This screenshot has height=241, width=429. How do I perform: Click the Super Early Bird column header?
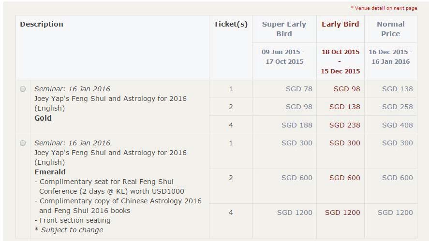tap(284, 29)
